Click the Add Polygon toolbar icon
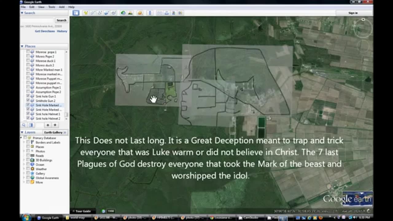This screenshot has width=393, height=221. pos(92,13)
